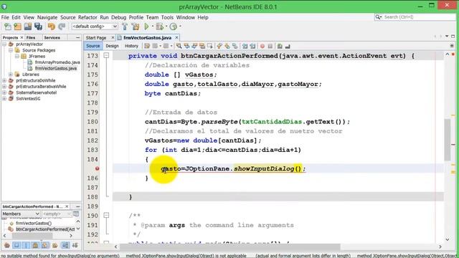Click the editor's horizontal scrollbar thumb
The width and height of the screenshot is (459, 258).
pyautogui.click(x=230, y=247)
